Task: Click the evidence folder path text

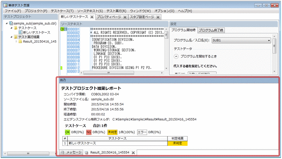Action: [x=154, y=120]
